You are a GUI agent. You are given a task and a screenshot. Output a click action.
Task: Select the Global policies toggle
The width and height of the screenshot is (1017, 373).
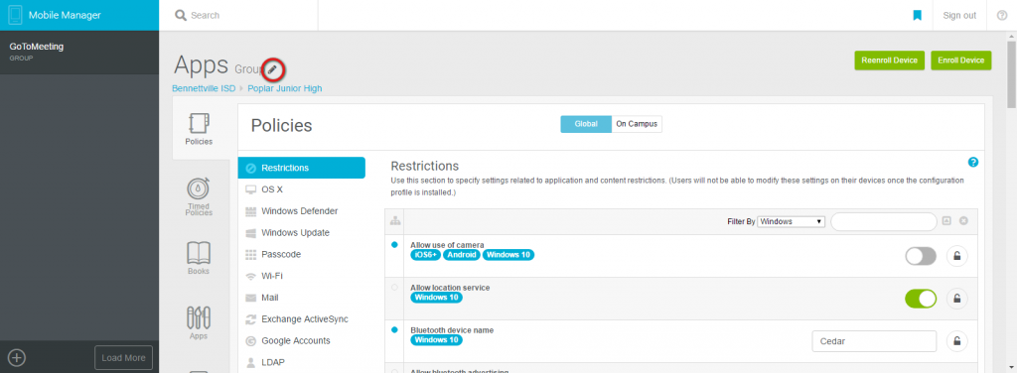586,124
